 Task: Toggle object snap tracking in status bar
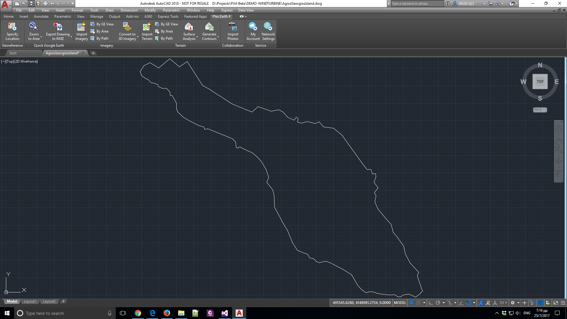tap(461, 303)
